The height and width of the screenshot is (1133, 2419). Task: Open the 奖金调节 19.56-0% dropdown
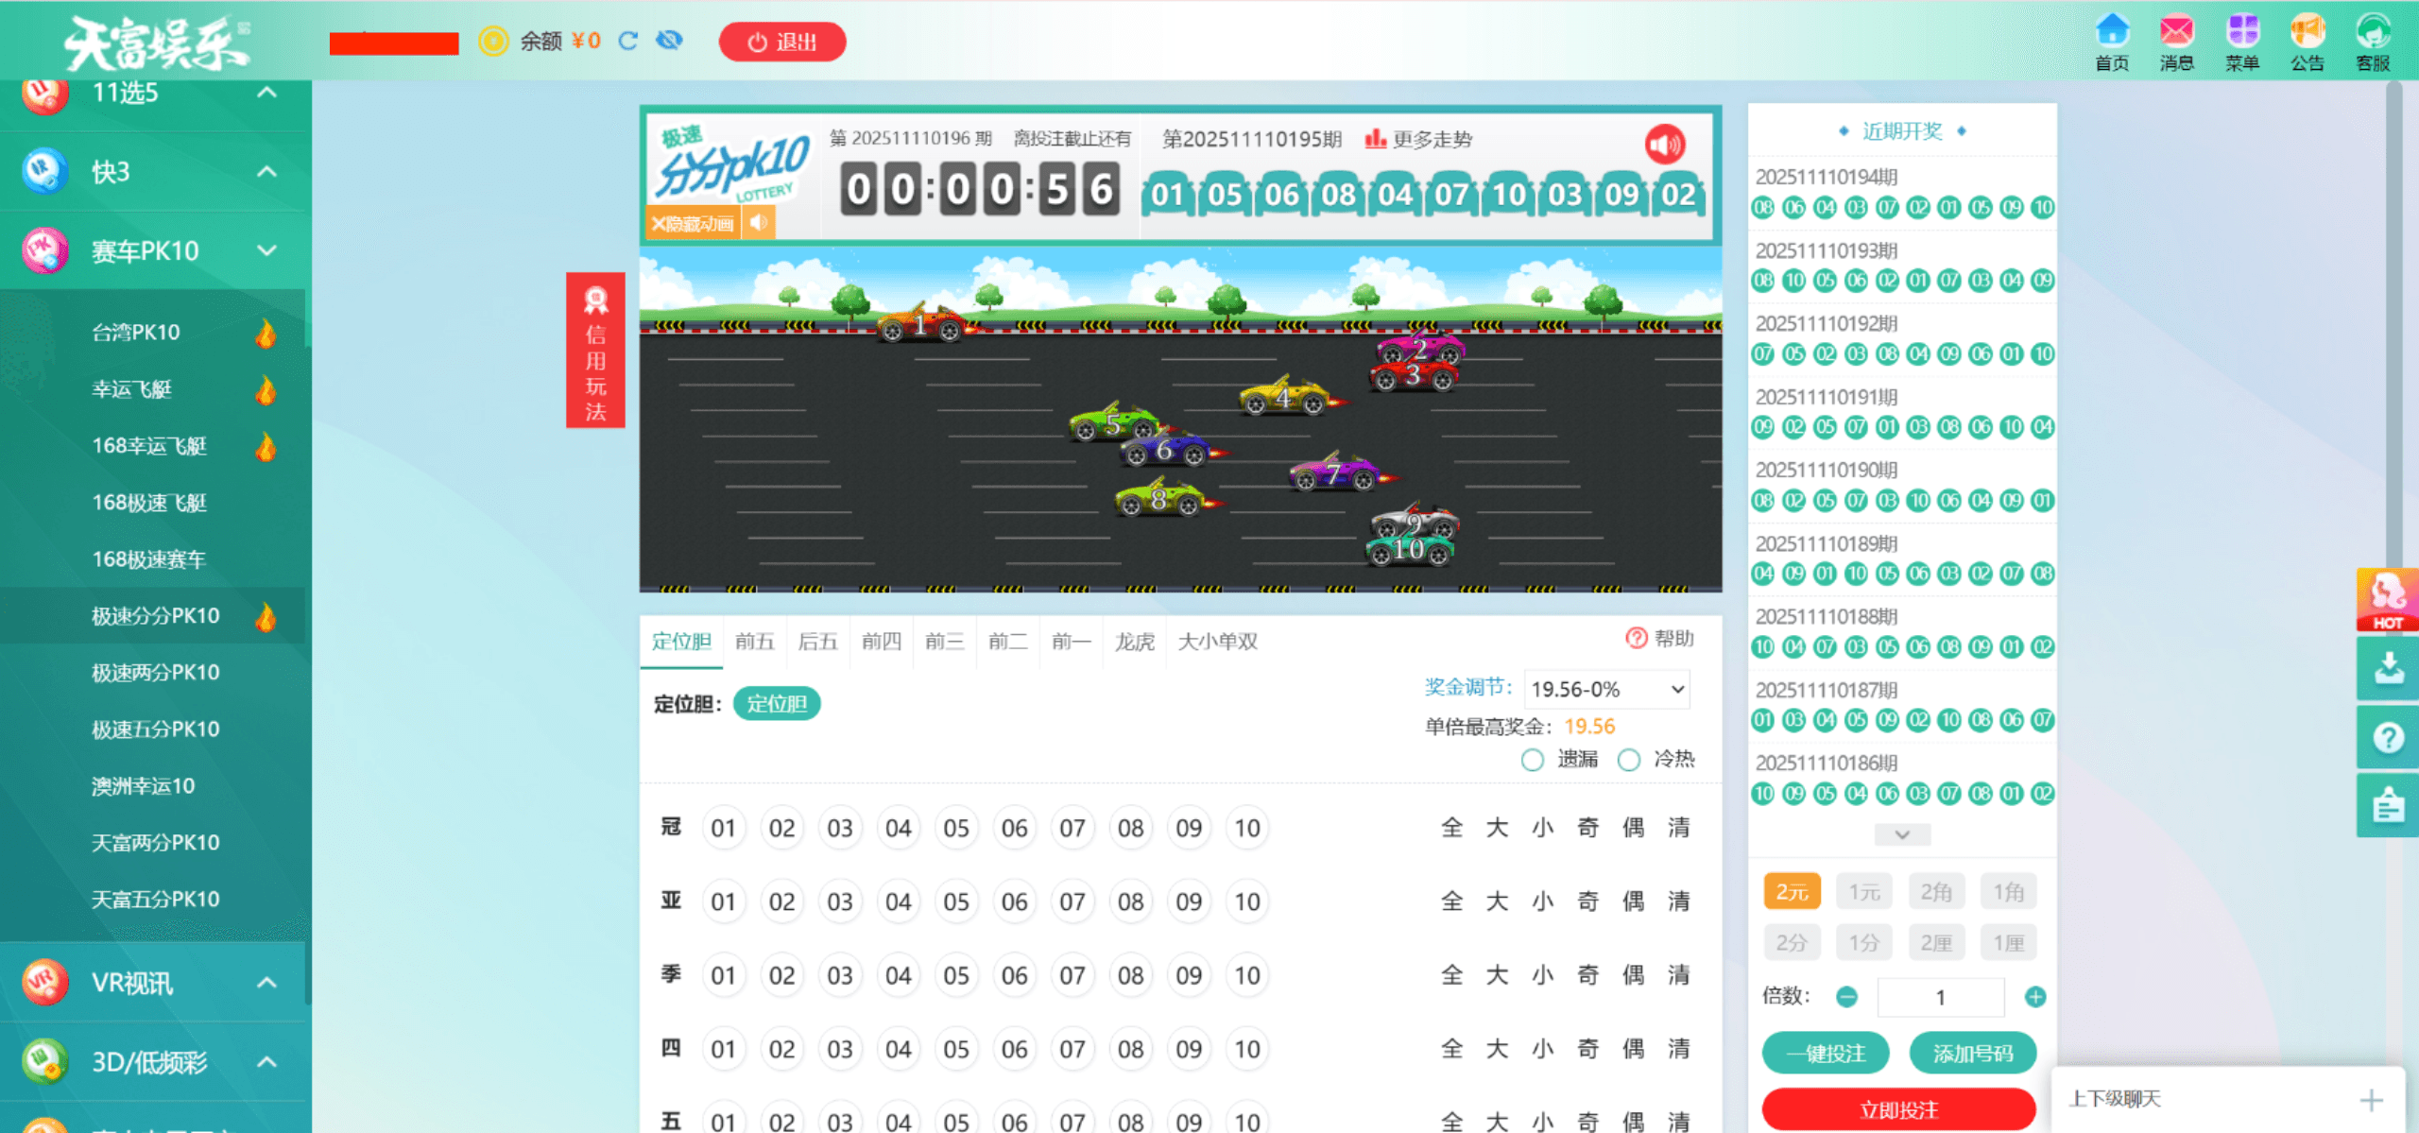pyautogui.click(x=1607, y=689)
